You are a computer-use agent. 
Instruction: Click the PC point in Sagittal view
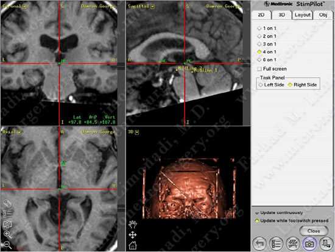185,63
